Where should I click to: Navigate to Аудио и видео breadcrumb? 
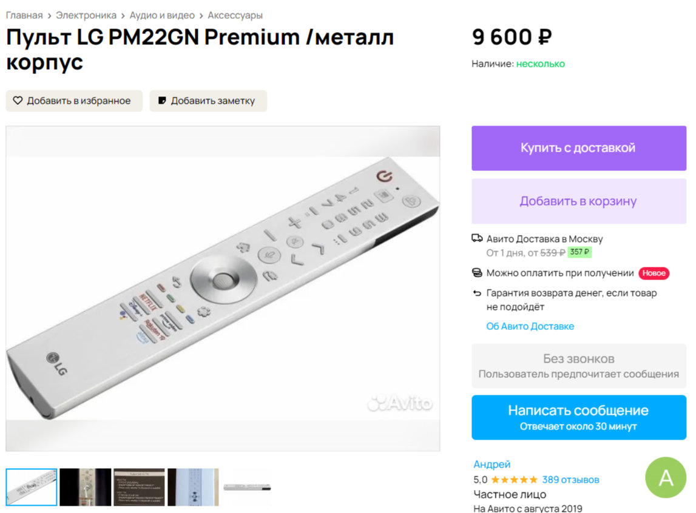click(162, 15)
